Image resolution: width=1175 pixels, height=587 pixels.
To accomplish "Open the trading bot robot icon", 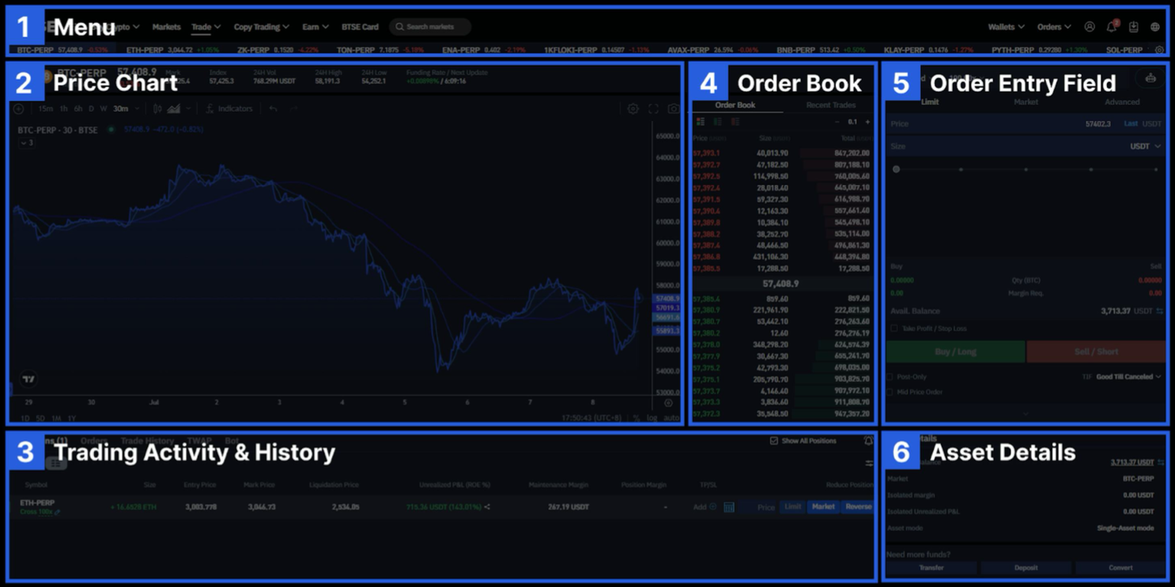I will click(1150, 78).
